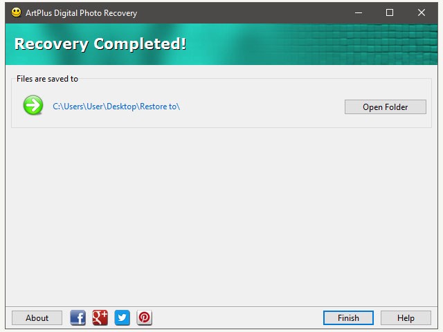This screenshot has width=443, height=332.
Task: Minimize the ArtPlus recovery window
Action: coord(358,12)
